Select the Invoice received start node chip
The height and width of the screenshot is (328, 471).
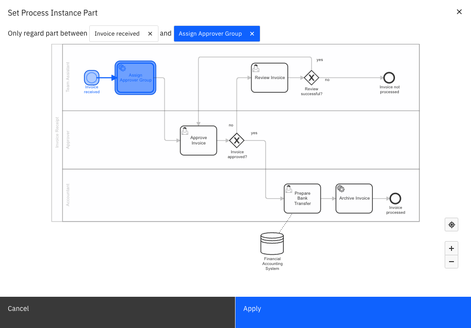pyautogui.click(x=124, y=34)
